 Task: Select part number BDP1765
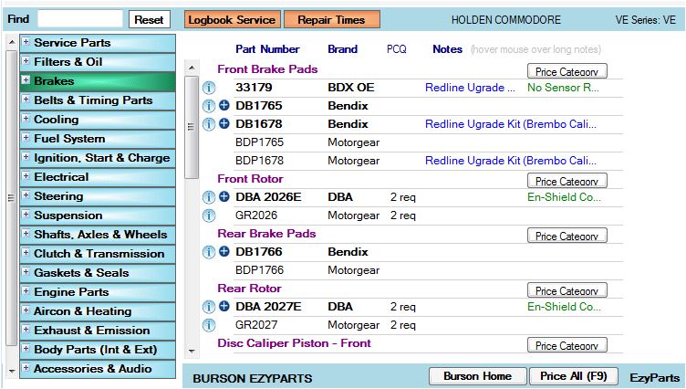[259, 142]
